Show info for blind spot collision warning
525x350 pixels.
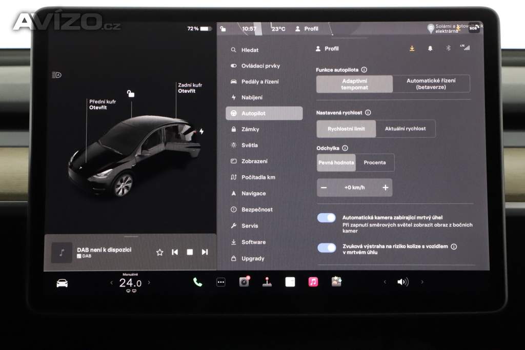[454, 246]
